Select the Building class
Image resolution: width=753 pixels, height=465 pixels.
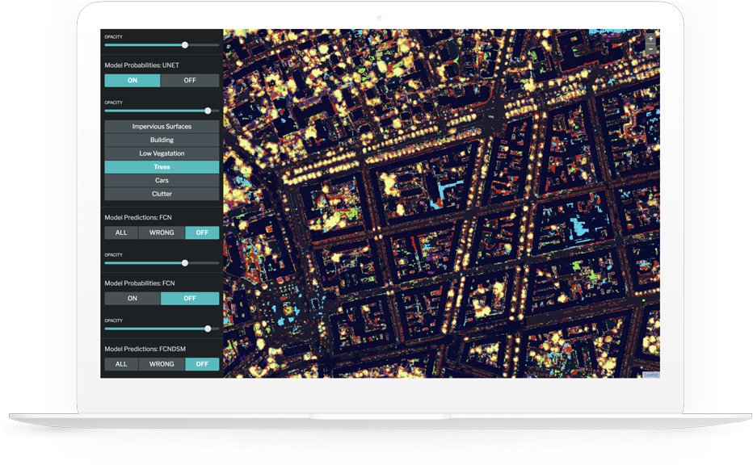coord(162,140)
